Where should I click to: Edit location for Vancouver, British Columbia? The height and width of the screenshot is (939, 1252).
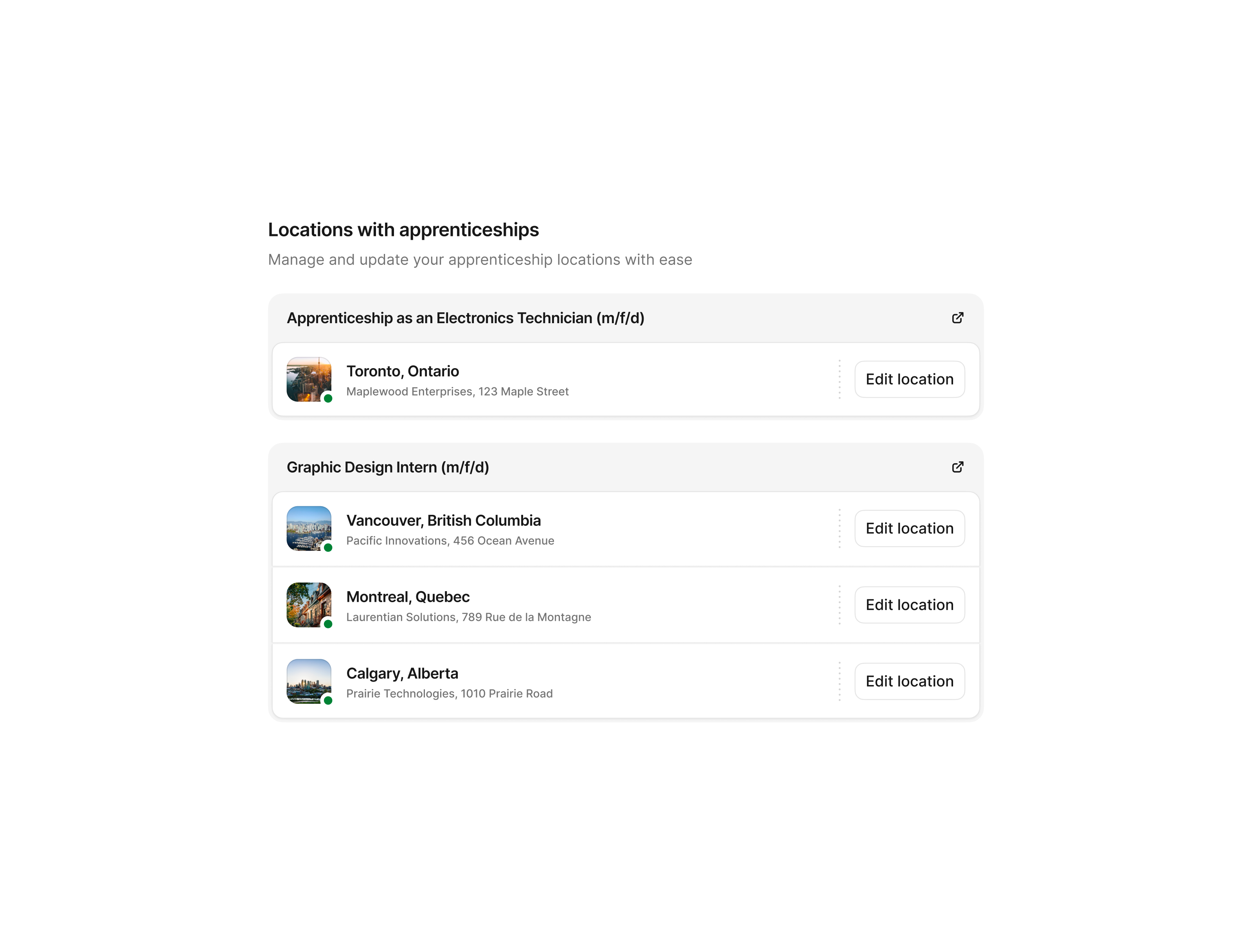pyautogui.click(x=909, y=528)
